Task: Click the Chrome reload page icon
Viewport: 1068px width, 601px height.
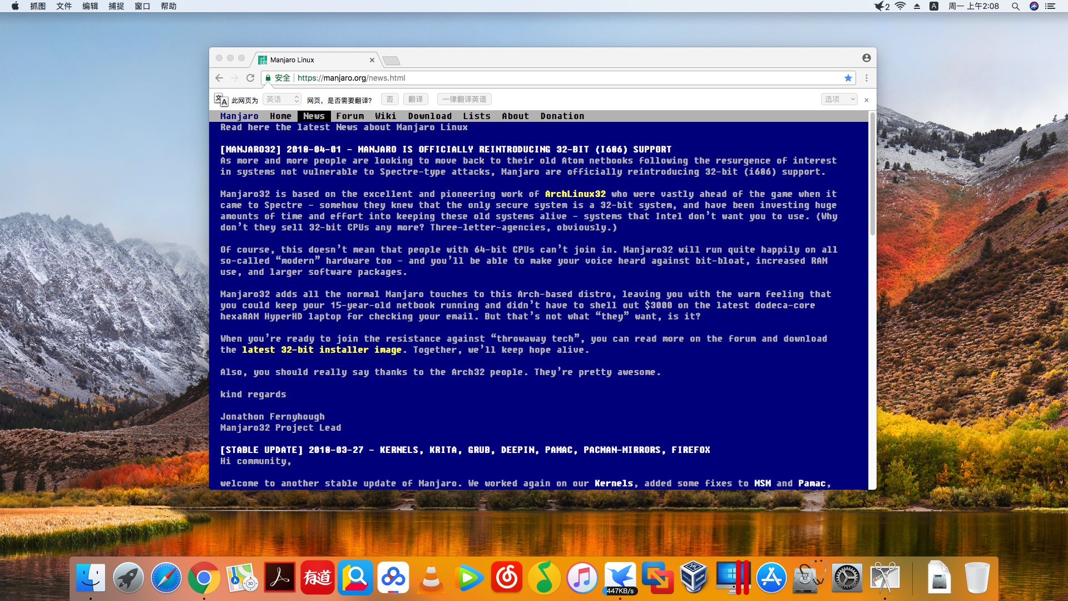Action: point(250,78)
